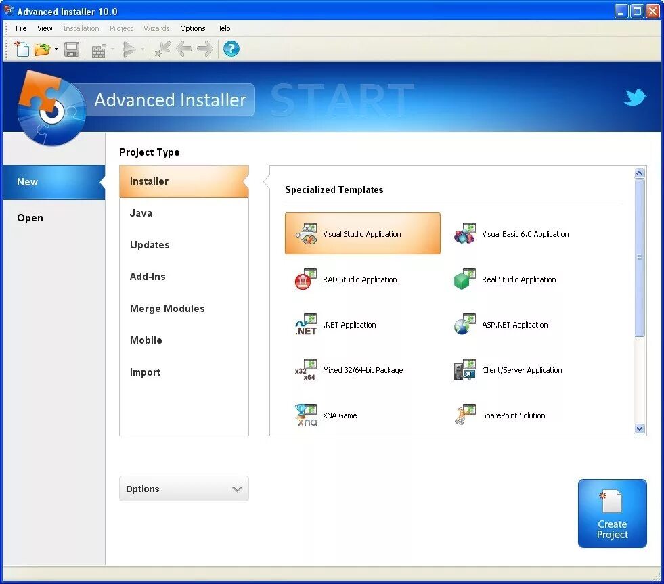Click the forward arrow toolbar icon
This screenshot has width=664, height=584.
point(205,49)
